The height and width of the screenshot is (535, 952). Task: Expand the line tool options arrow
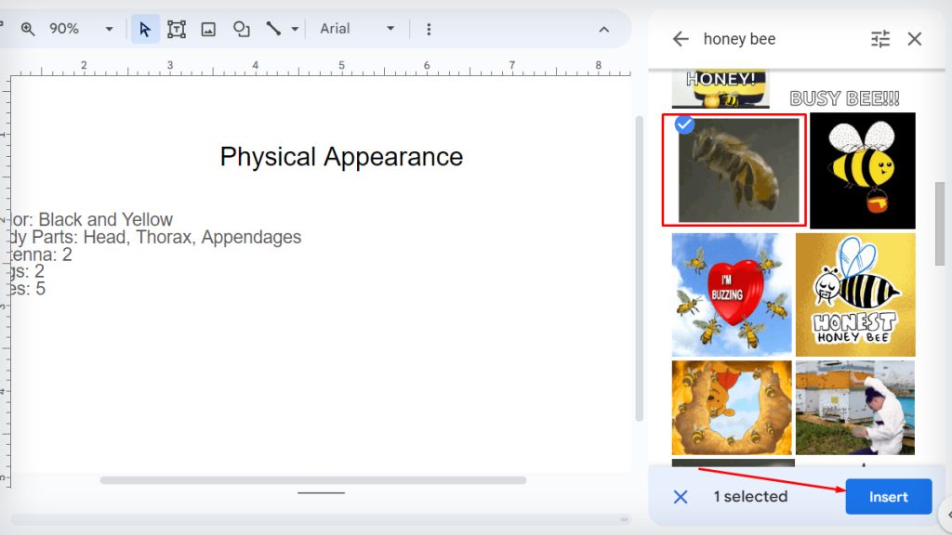click(x=293, y=29)
